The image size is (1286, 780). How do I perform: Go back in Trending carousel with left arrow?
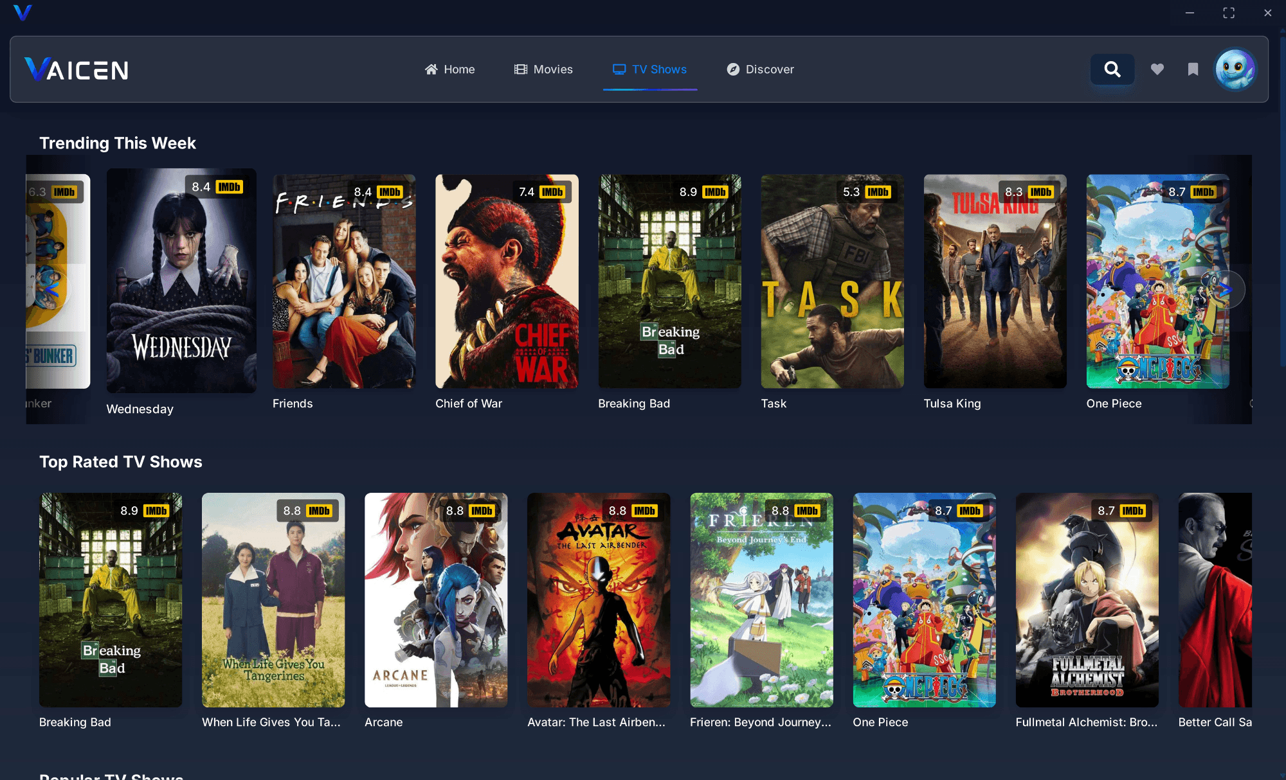tap(50, 289)
